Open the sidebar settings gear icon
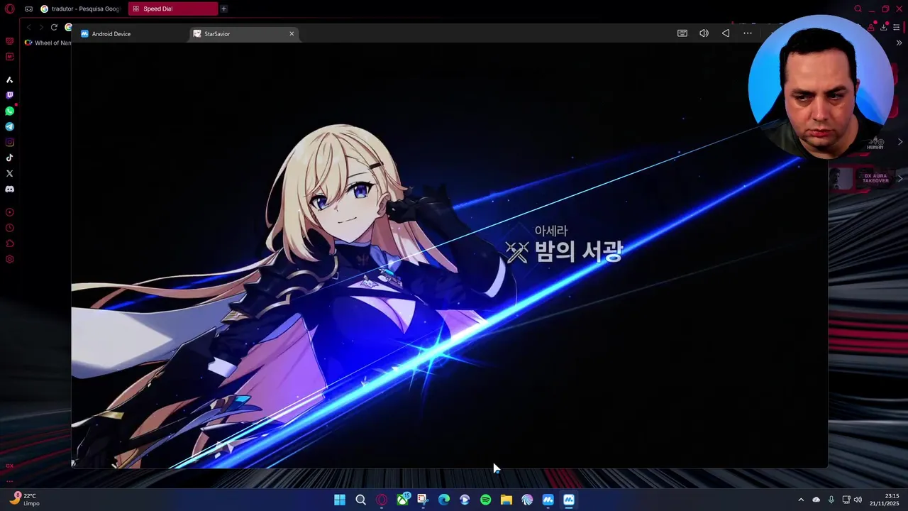The width and height of the screenshot is (908, 511). [10, 259]
